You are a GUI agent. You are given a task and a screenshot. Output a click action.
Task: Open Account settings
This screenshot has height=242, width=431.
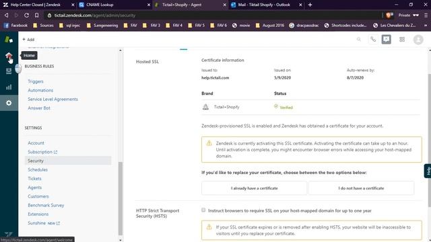pyautogui.click(x=36, y=143)
